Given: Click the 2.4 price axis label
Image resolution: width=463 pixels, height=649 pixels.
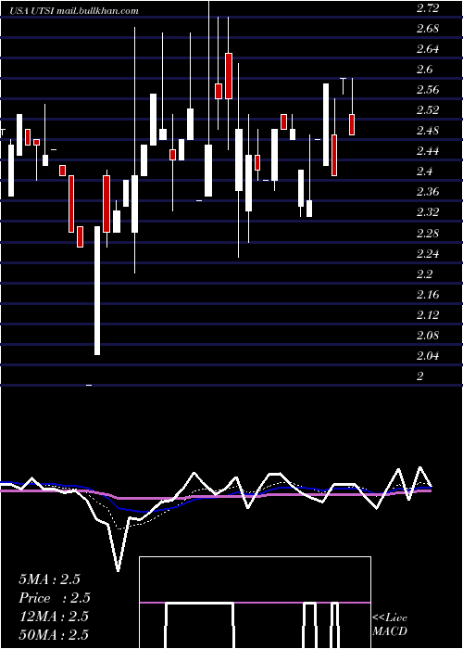Looking at the screenshot, I should coord(424,172).
